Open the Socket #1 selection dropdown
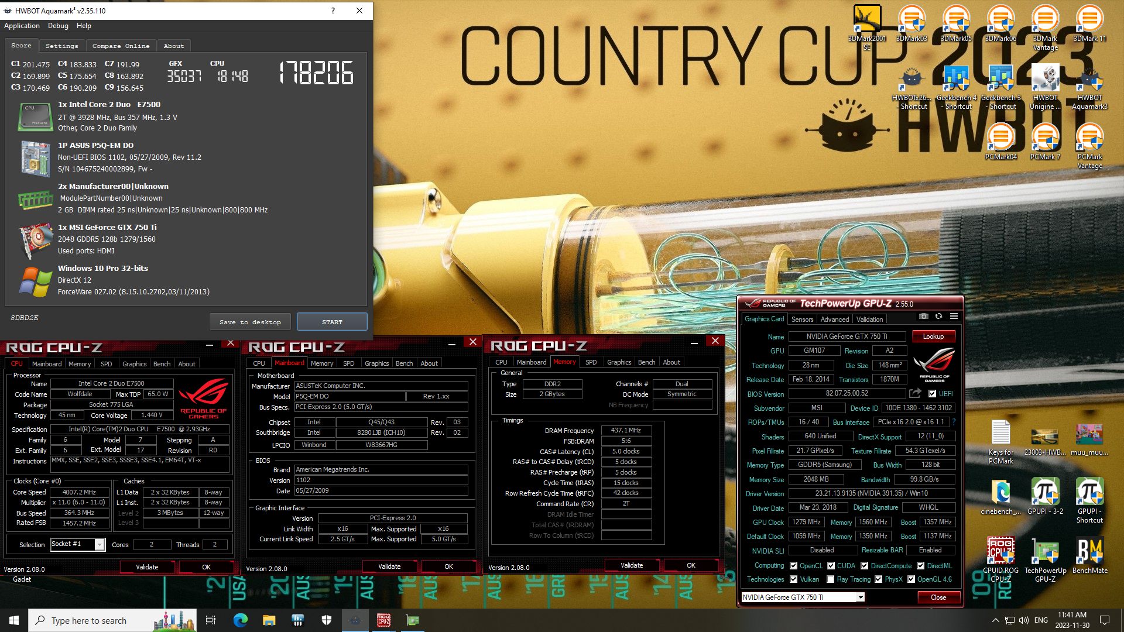Screen dimensions: 1124x632 100,545
